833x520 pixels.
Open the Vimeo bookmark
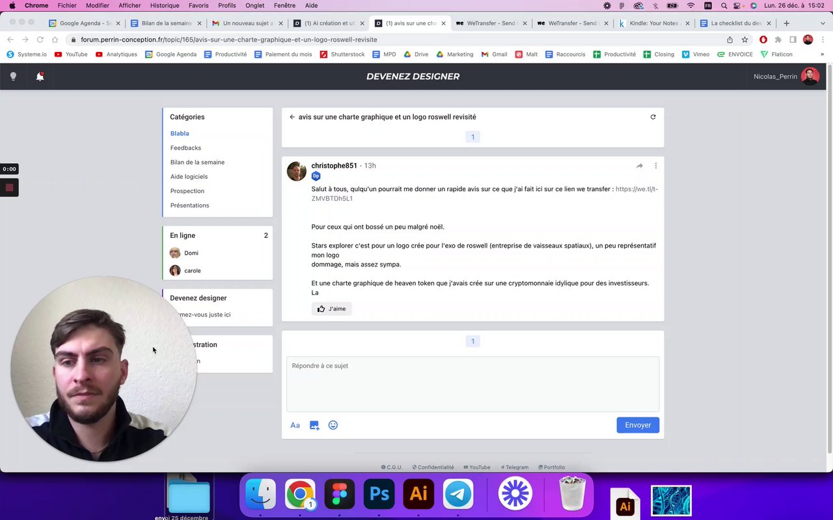click(x=696, y=55)
